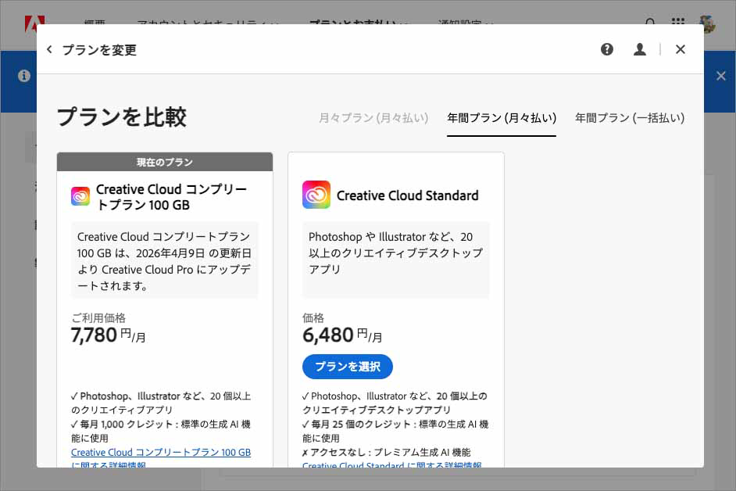Expand the 通知設定 menu
This screenshot has width=736, height=491.
(466, 23)
